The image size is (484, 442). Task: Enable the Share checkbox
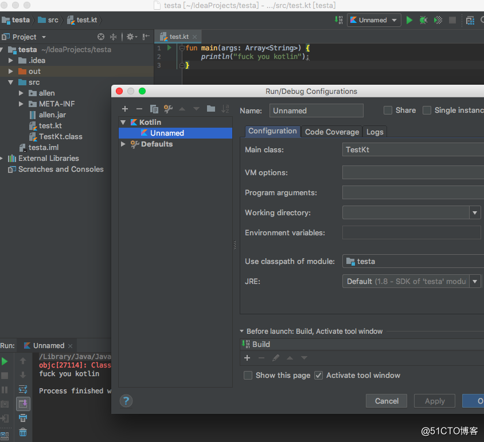[388, 110]
